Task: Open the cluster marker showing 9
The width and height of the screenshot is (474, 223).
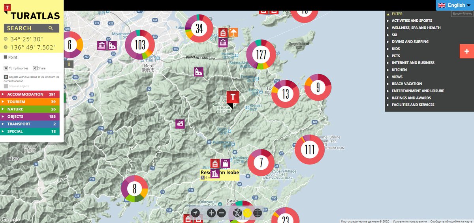Action: tap(318, 87)
